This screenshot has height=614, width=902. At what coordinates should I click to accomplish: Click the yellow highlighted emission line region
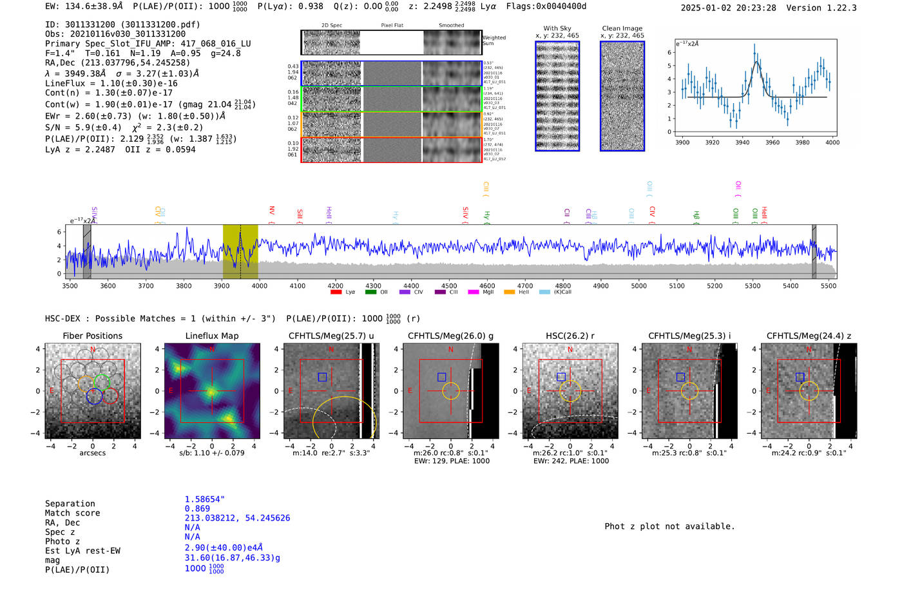[240, 252]
